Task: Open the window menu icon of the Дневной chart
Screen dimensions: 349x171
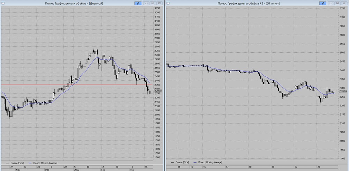Action: (x=3, y=3)
